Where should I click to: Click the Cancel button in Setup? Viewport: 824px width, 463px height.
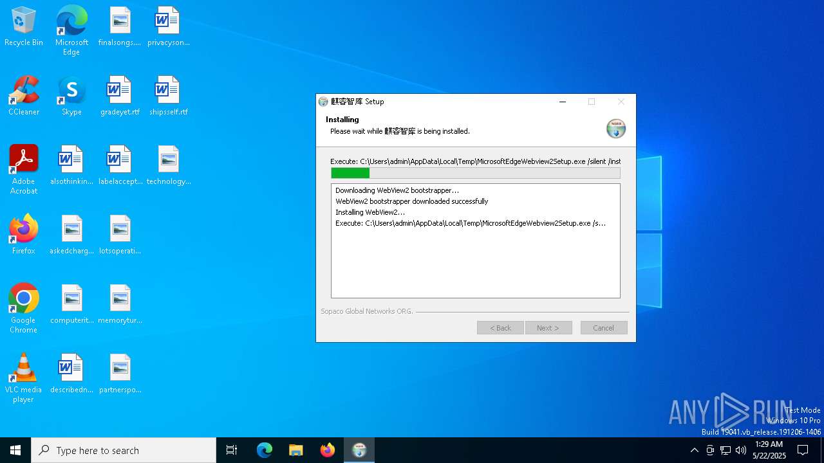click(604, 328)
